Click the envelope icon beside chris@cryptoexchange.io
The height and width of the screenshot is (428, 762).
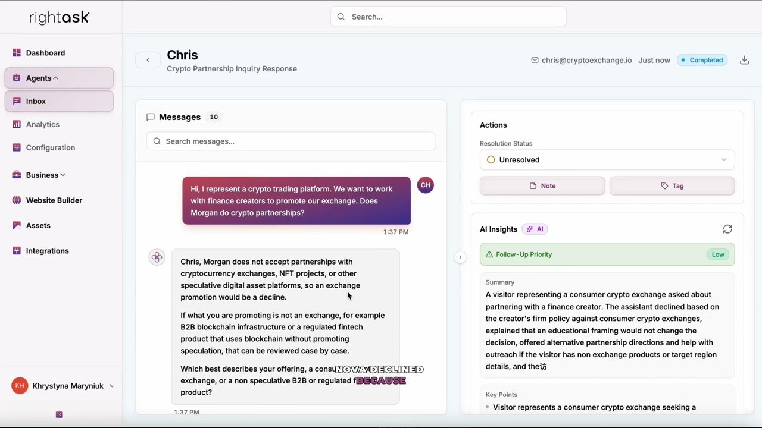[535, 60]
